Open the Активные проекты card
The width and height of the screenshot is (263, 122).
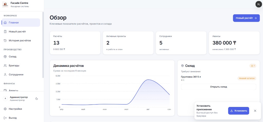click(x=128, y=43)
